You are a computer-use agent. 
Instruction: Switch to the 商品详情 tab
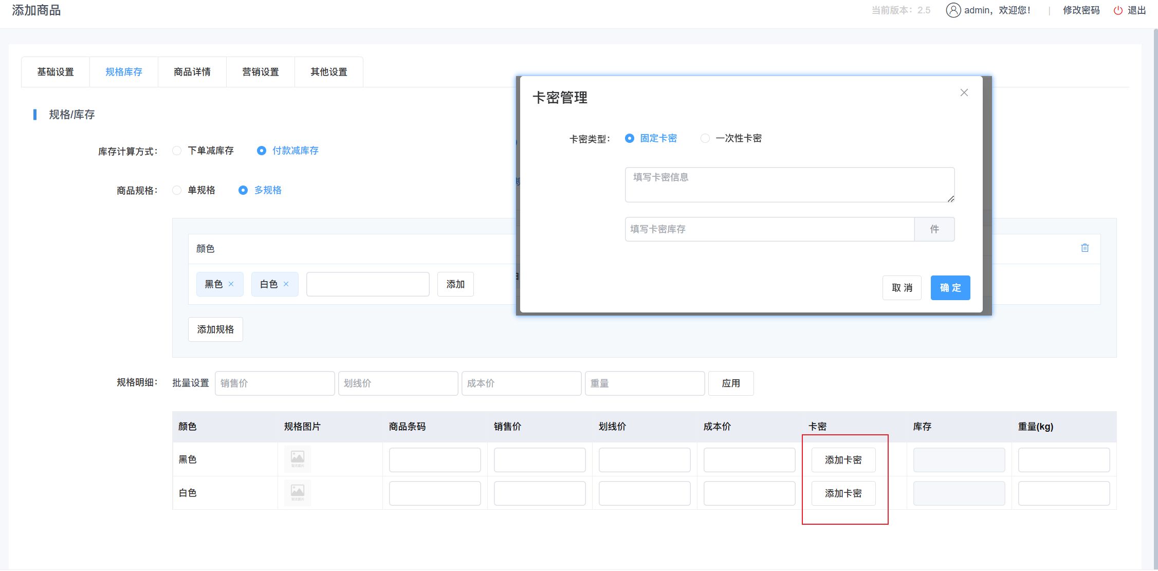click(x=192, y=72)
